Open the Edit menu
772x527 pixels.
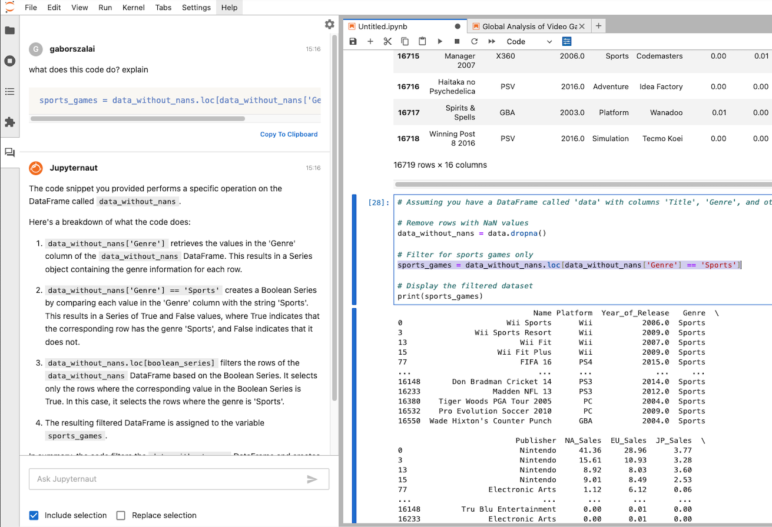pos(54,8)
